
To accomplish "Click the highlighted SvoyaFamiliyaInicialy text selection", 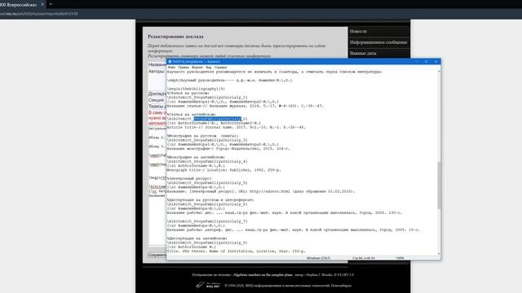I will point(217,119).
